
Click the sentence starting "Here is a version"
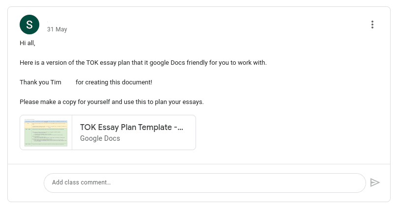click(143, 63)
